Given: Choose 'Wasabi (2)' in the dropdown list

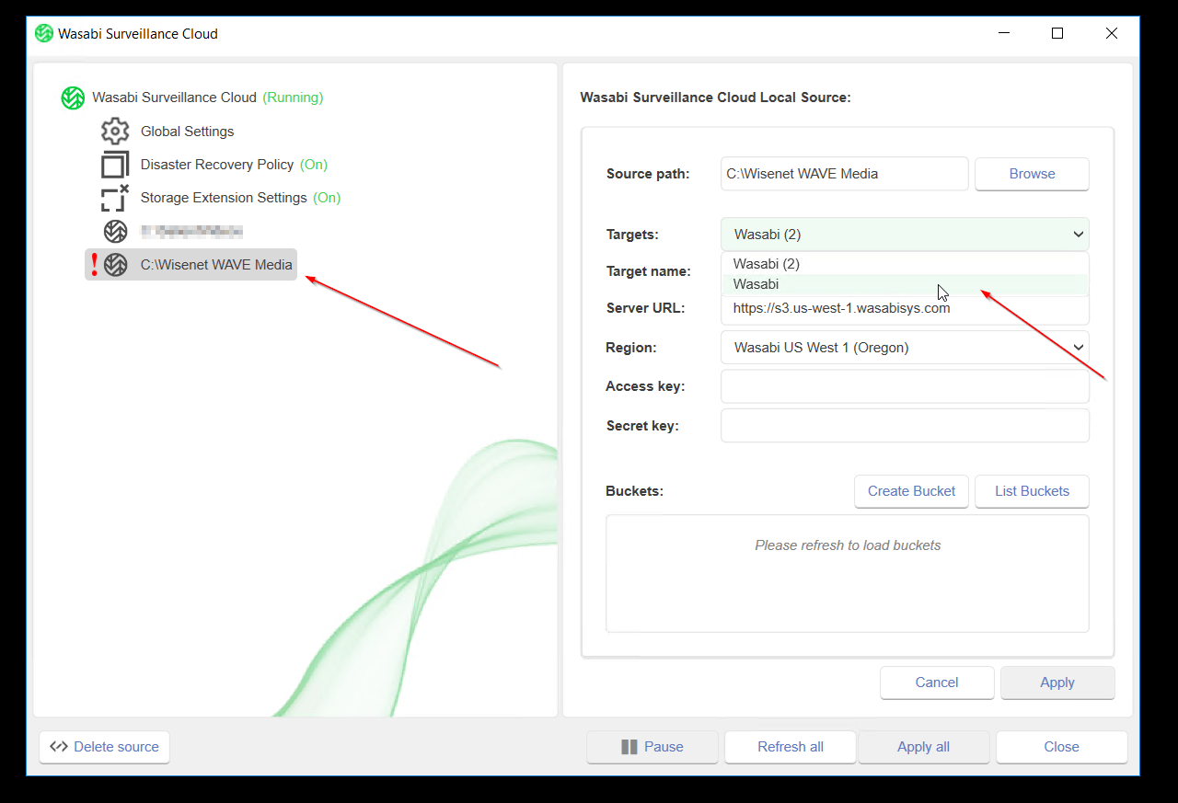Looking at the screenshot, I should [x=905, y=264].
